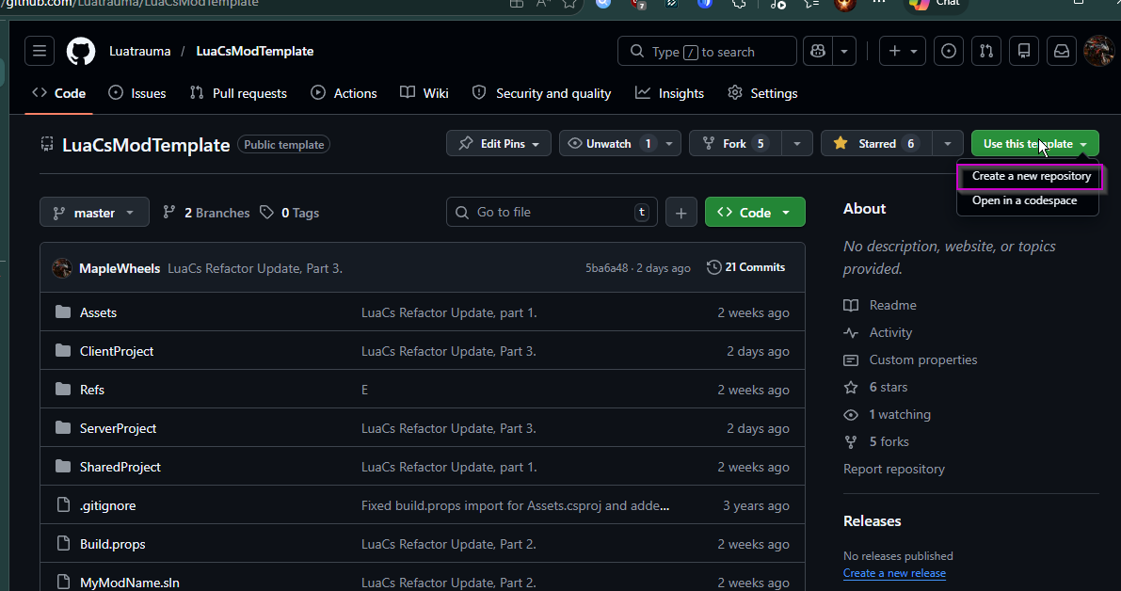Screen dimensions: 1121x591
Task: Open pull requests icon in header
Action: click(986, 52)
